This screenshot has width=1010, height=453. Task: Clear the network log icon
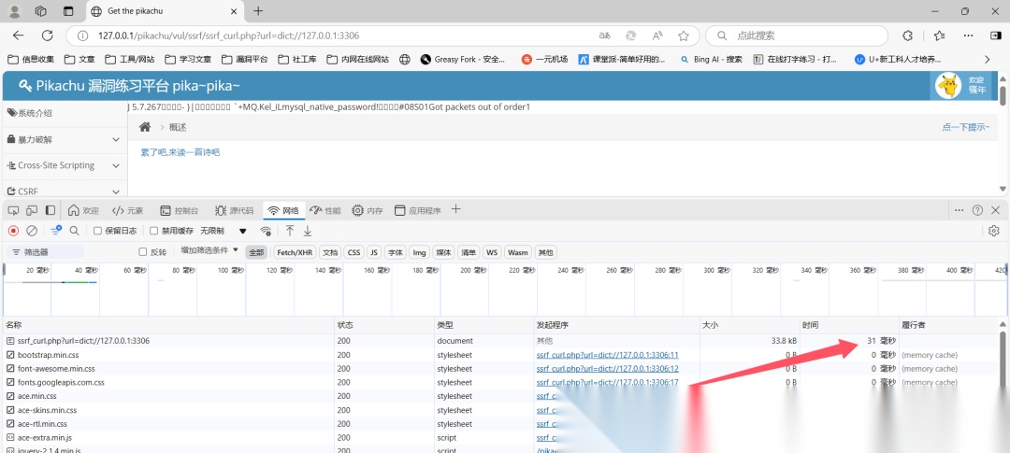tap(32, 231)
